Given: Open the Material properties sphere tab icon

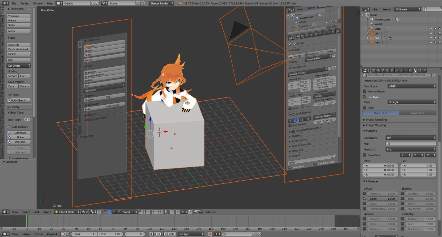Looking at the screenshot, I should pos(411,70).
